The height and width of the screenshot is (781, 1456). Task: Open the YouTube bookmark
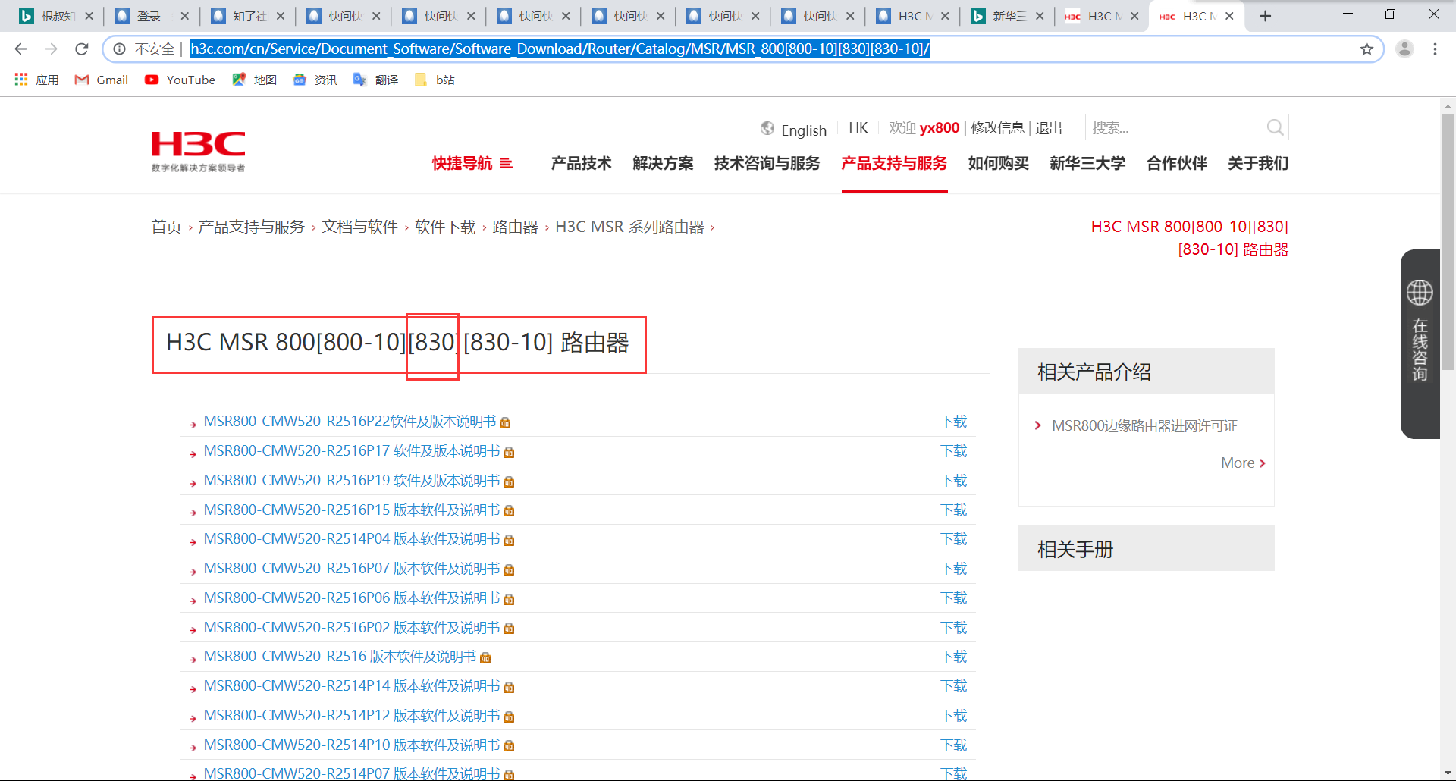click(180, 80)
